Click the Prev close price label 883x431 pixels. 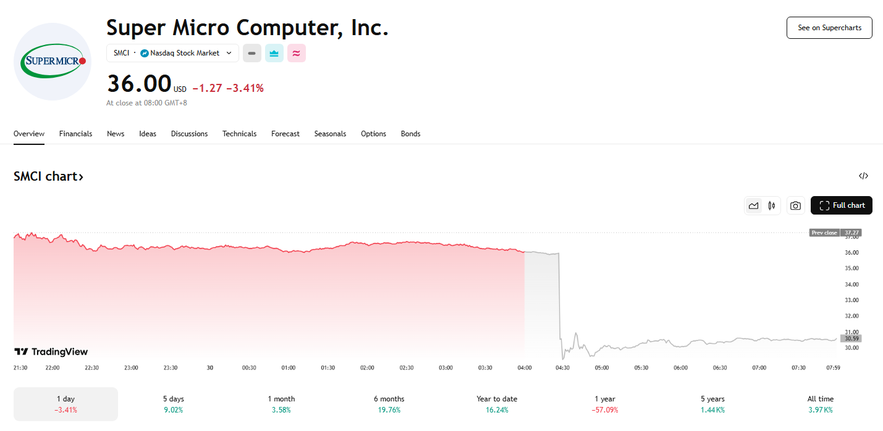point(824,232)
